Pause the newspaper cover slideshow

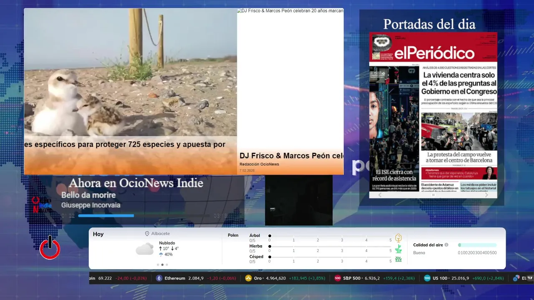pyautogui.click(x=433, y=195)
